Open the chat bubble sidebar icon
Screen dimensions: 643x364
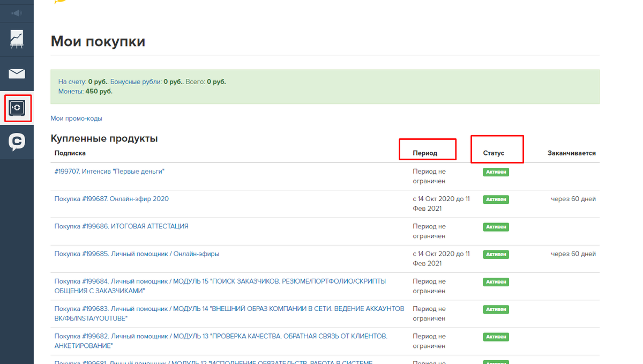point(17,142)
